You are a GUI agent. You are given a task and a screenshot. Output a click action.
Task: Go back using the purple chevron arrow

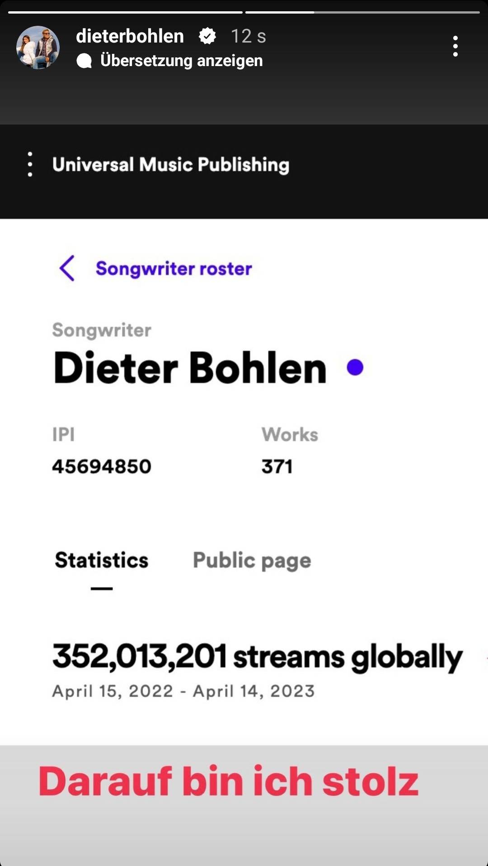point(67,268)
